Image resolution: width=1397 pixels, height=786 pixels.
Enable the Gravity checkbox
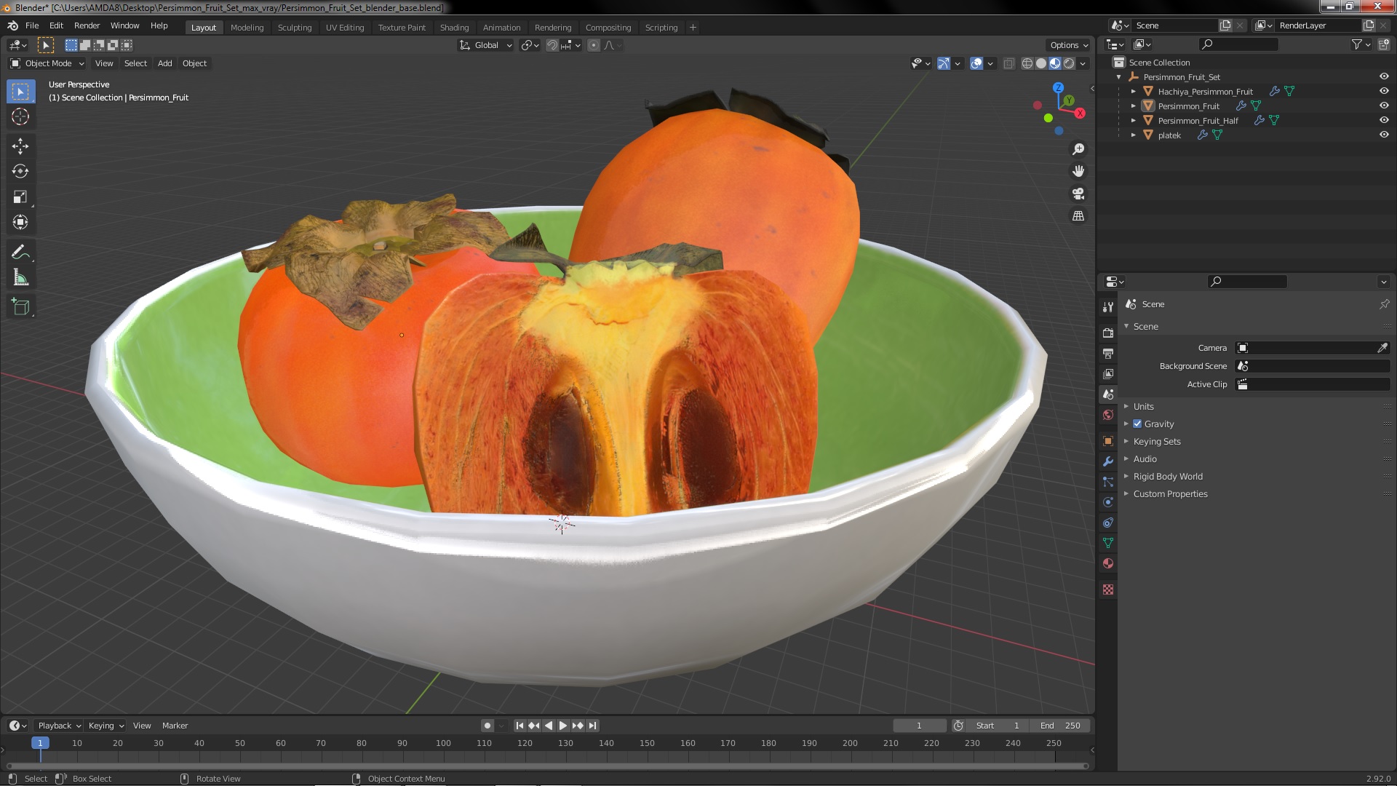coord(1137,424)
